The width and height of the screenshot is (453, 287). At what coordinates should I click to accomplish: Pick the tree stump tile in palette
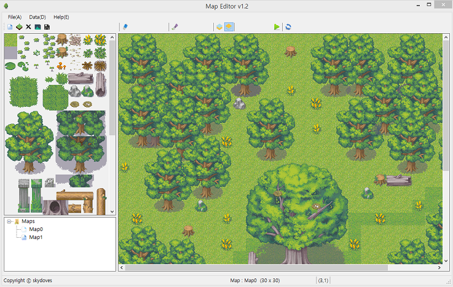pyautogui.click(x=62, y=39)
